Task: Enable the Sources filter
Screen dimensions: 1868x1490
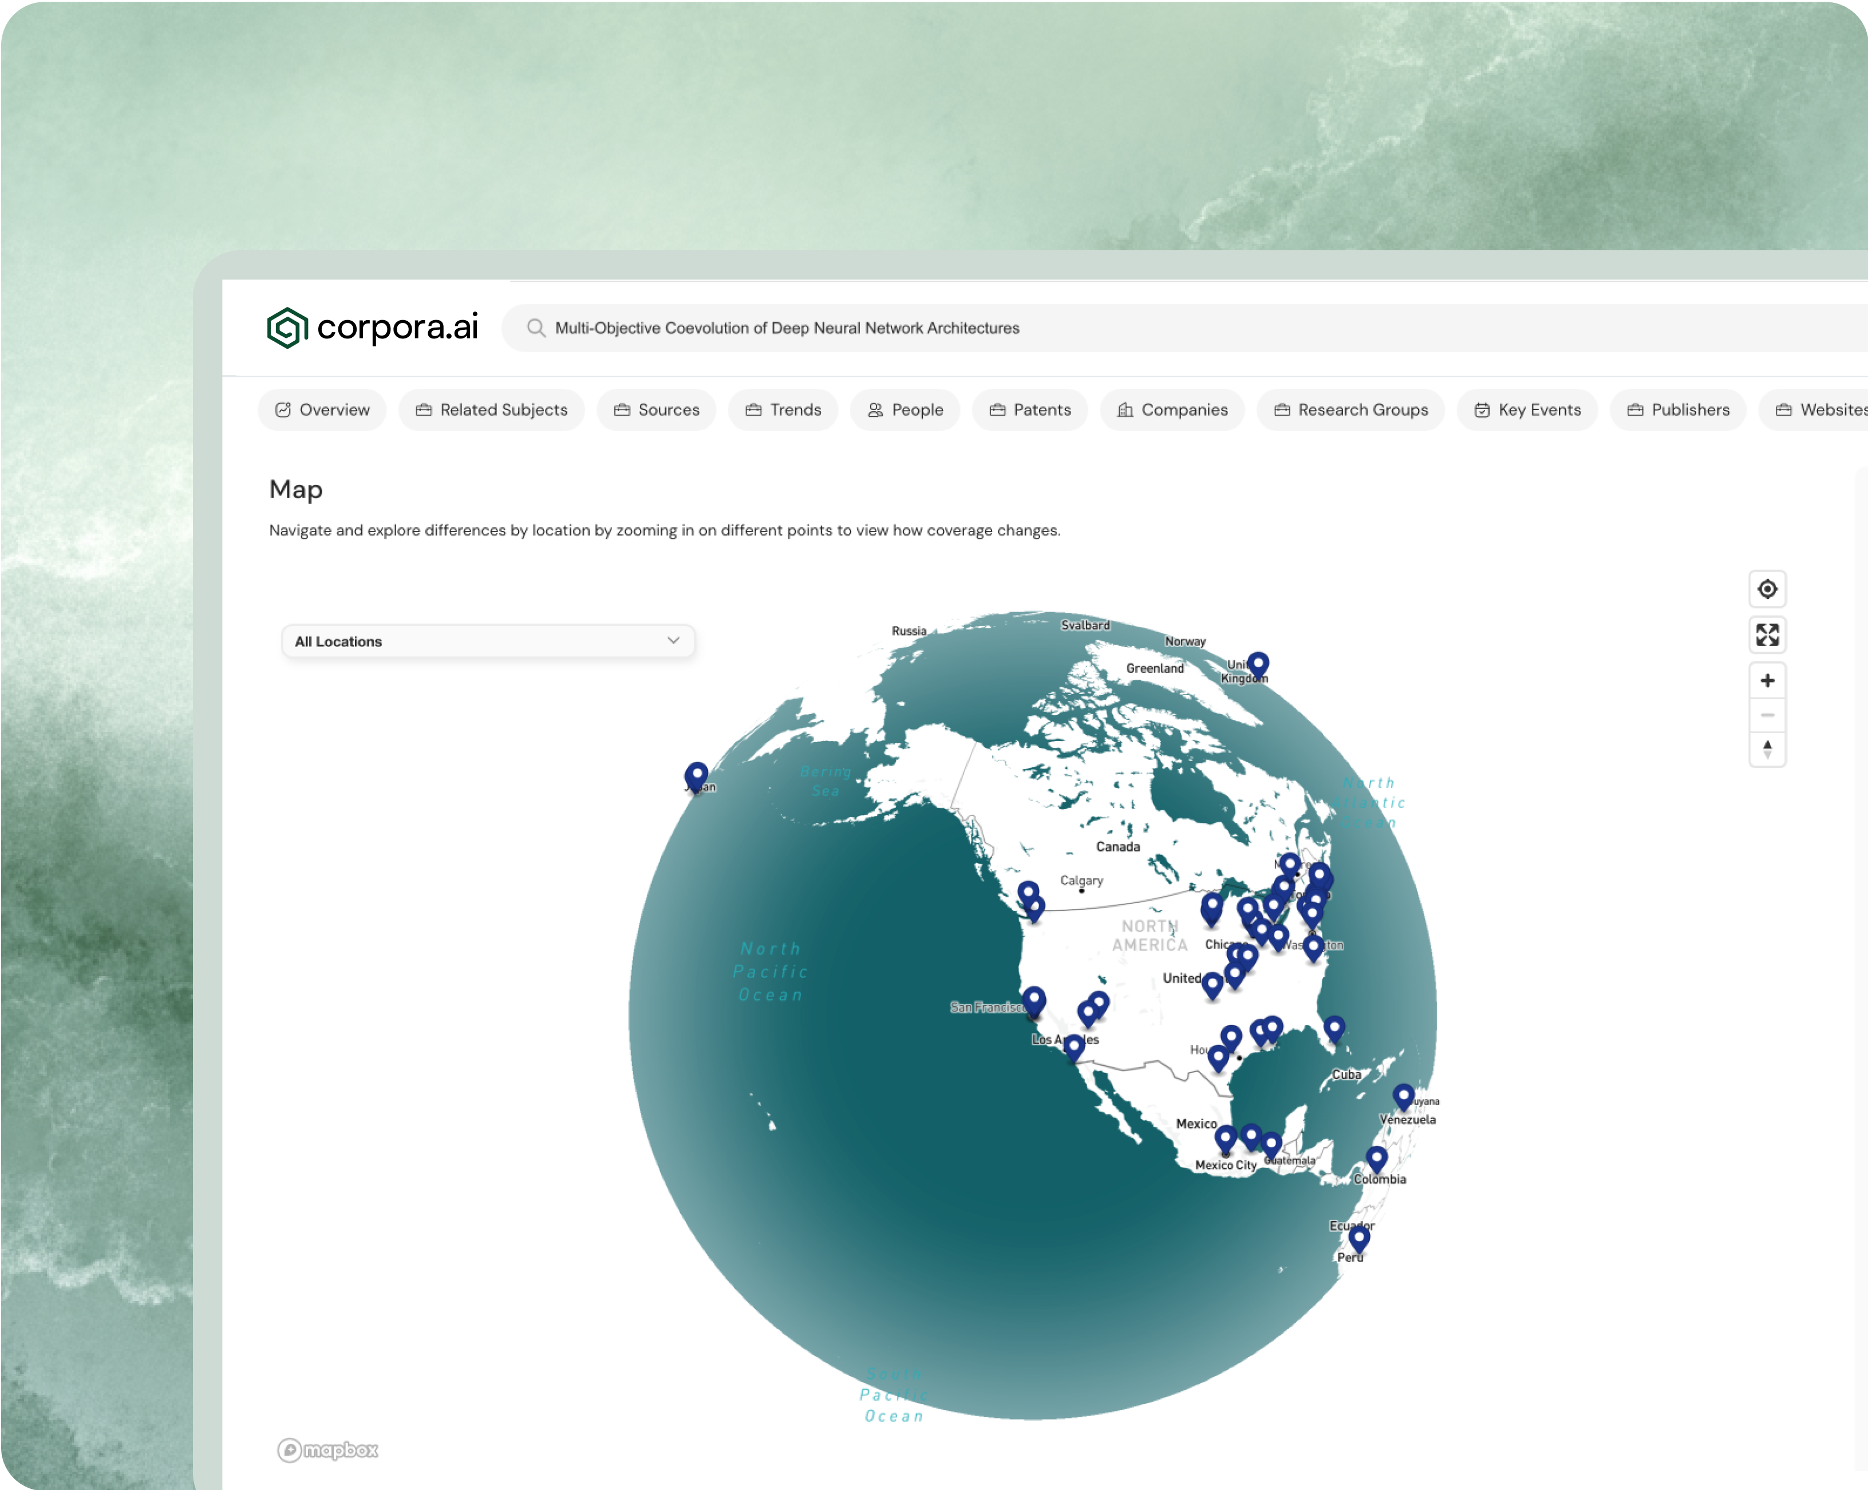Action: pos(656,410)
